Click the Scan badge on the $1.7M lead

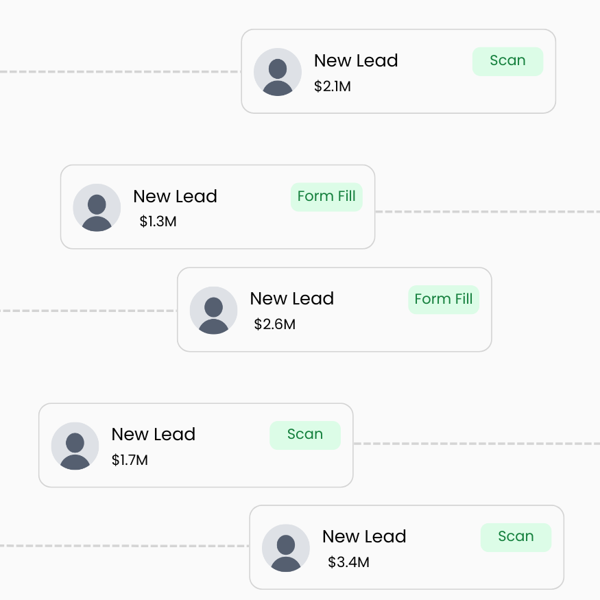305,435
